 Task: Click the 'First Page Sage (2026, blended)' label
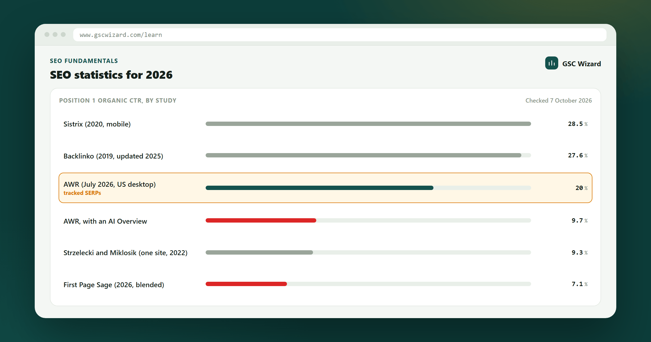pyautogui.click(x=114, y=285)
